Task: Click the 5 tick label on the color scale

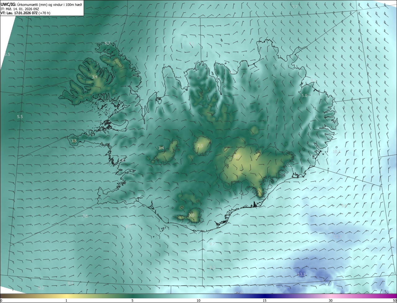Action: click(x=132, y=301)
